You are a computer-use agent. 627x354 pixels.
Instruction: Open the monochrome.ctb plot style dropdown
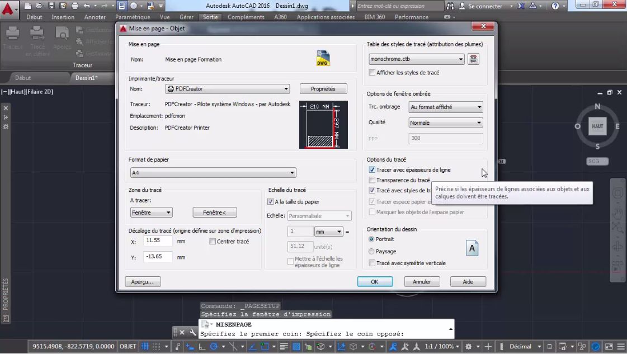tap(460, 59)
